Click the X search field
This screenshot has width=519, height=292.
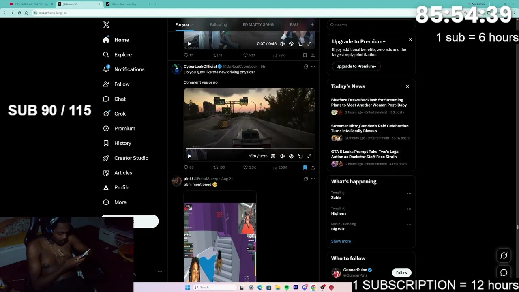coord(371,25)
